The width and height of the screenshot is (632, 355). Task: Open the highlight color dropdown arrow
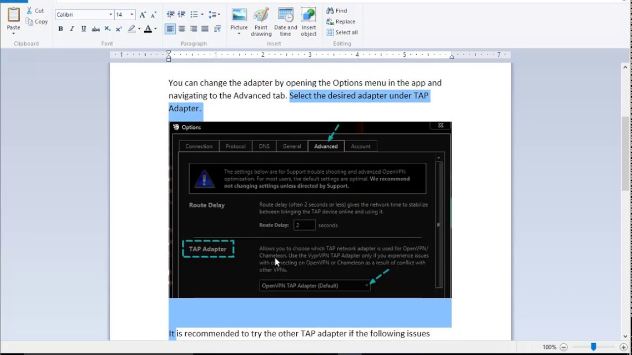(139, 29)
